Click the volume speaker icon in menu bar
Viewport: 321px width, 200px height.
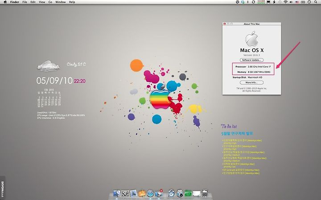[291, 2]
